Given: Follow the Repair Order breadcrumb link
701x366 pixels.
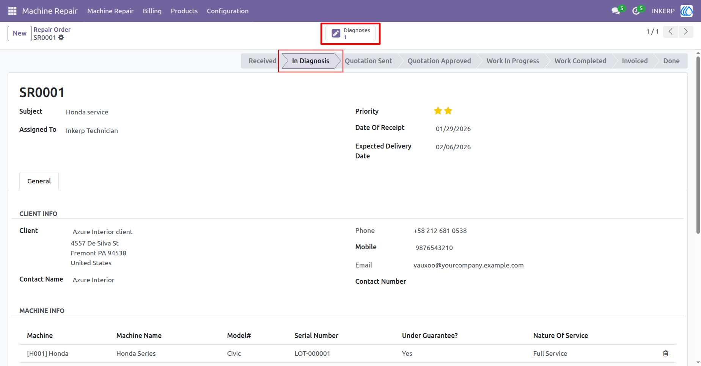Looking at the screenshot, I should pos(52,30).
